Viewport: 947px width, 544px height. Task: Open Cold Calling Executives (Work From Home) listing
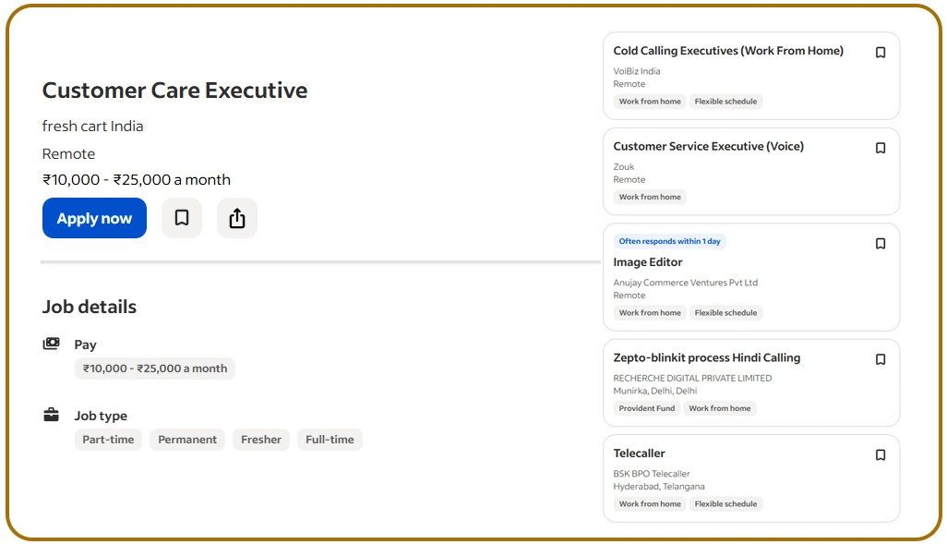(x=728, y=51)
